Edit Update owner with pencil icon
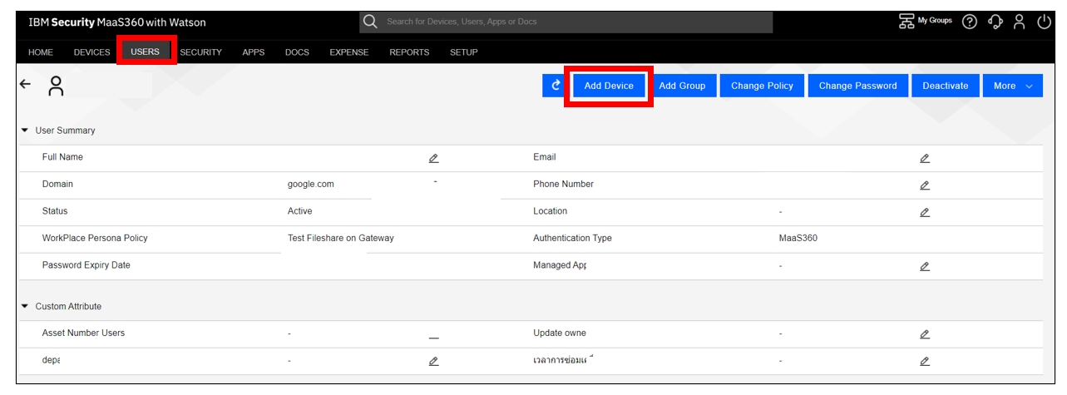1067x395 pixels. (925, 334)
